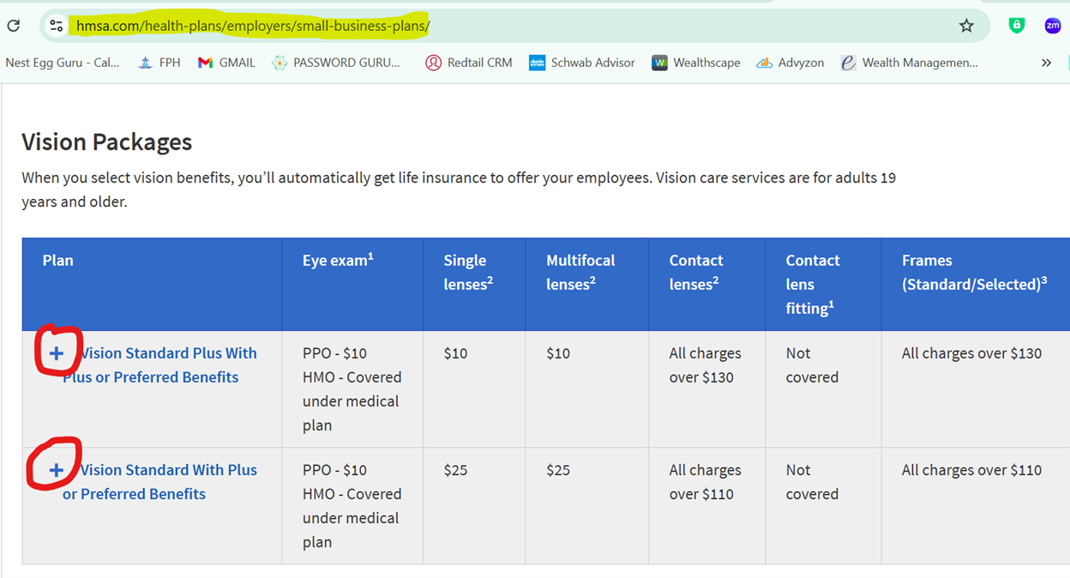Expand Vision Standard Plus plan row

point(57,353)
